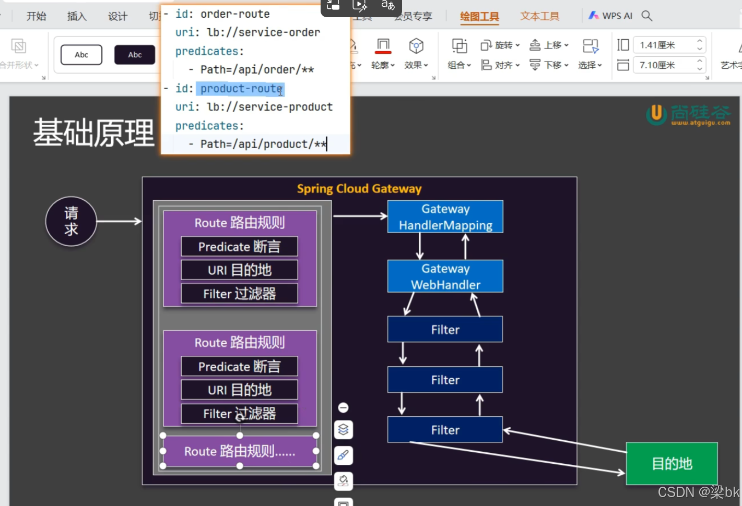Open dialog launcher below 效果 group
Image resolution: width=742 pixels, height=506 pixels.
tap(433, 78)
